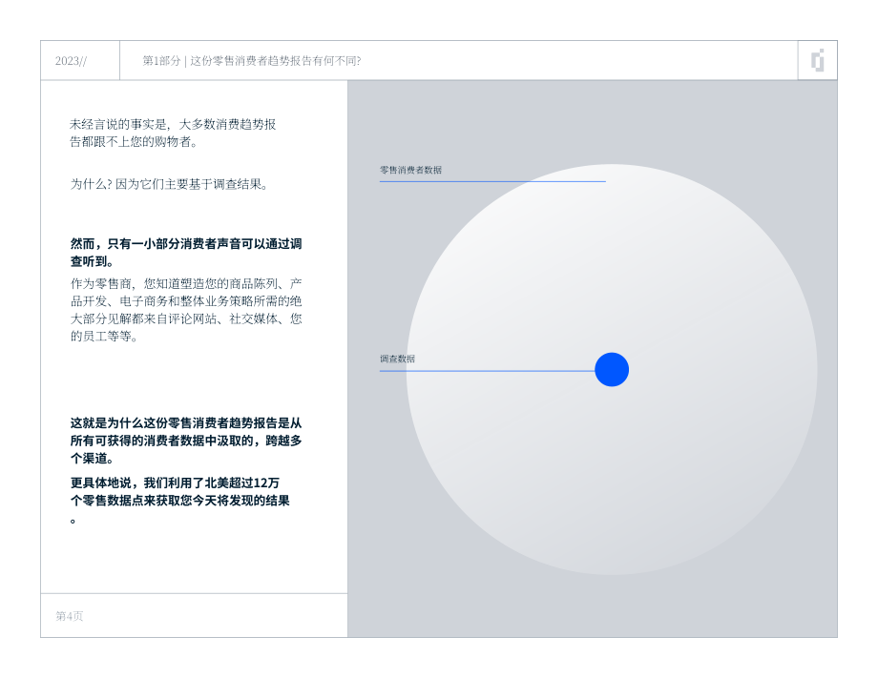Select the 2023// year label
This screenshot has height=678, width=878.
[72, 60]
